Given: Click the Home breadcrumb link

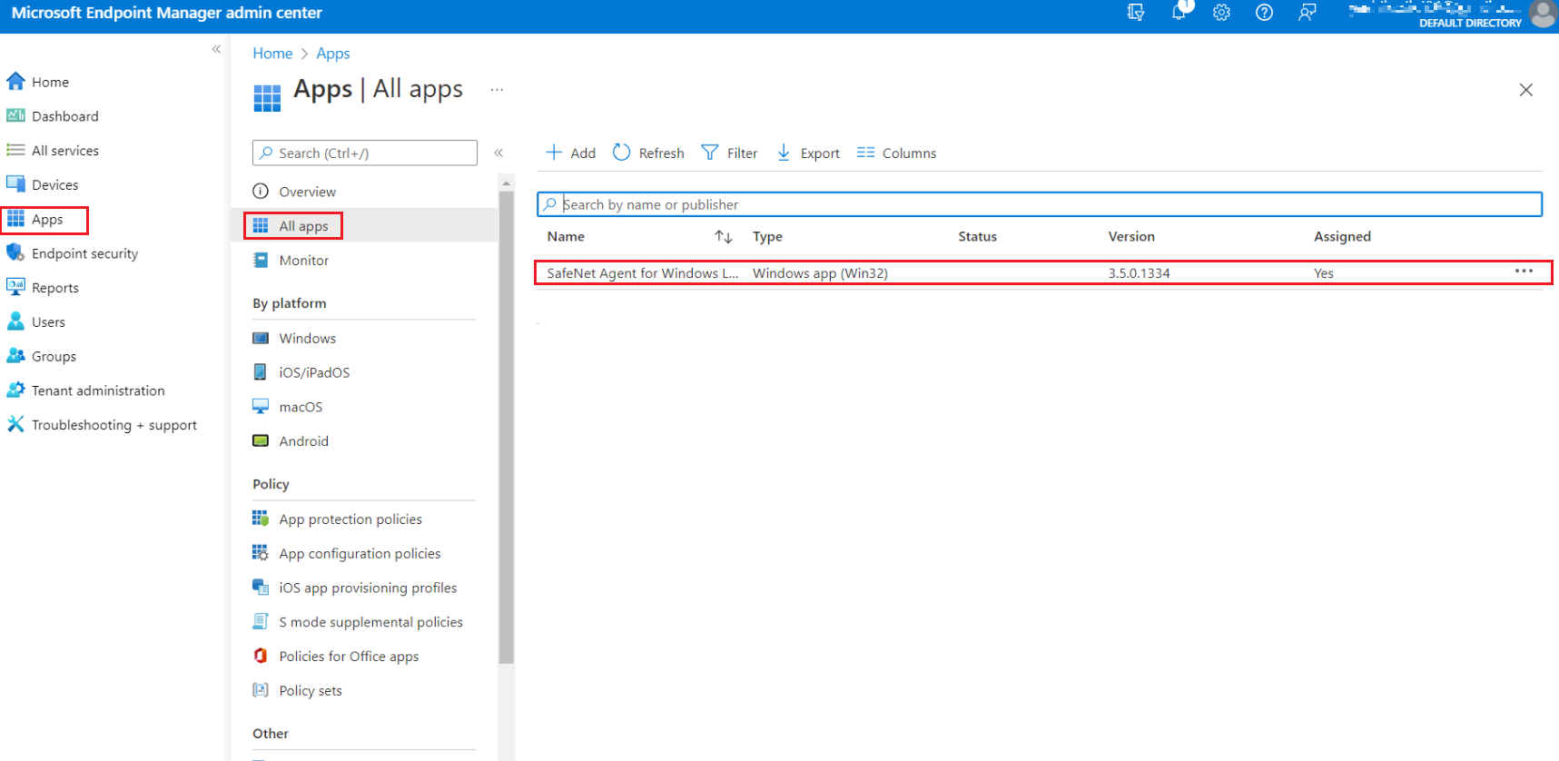Looking at the screenshot, I should pyautogui.click(x=272, y=54).
